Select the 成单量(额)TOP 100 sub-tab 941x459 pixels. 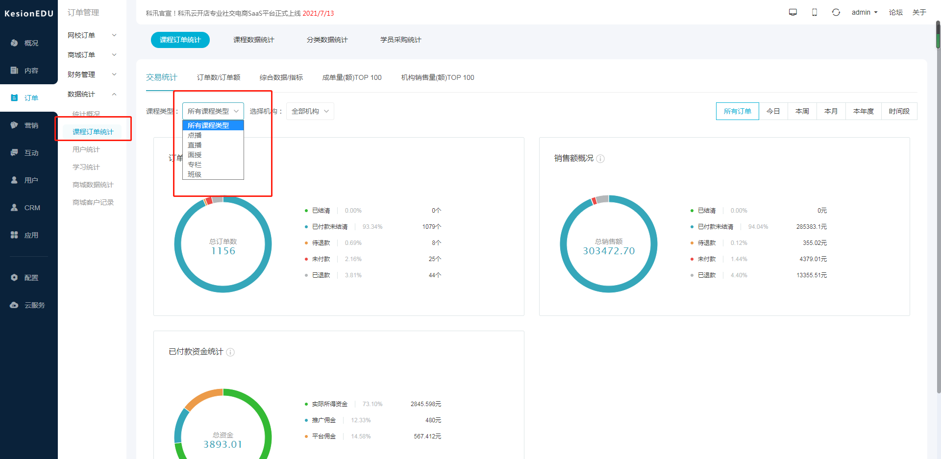[x=352, y=77]
